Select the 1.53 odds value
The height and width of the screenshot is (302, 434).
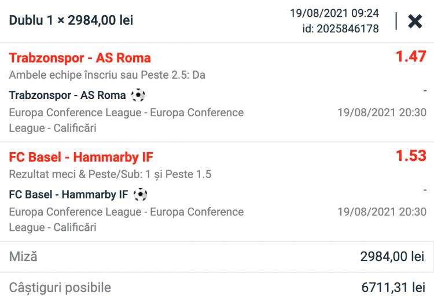411,156
